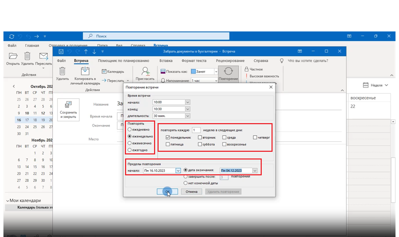Click the Удалить trash icon in meeting ribbon
Image resolution: width=399 pixels, height=237 pixels.
(x=62, y=71)
